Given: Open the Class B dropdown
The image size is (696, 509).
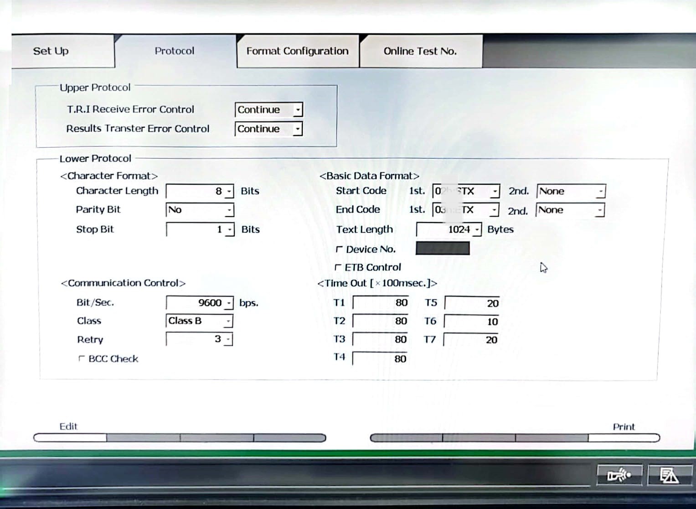Looking at the screenshot, I should [227, 322].
